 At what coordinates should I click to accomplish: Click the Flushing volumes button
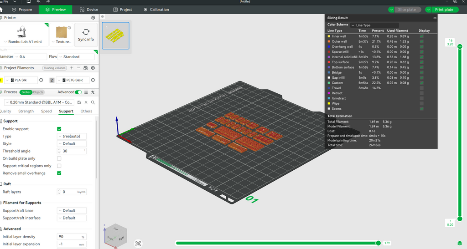pos(55,68)
